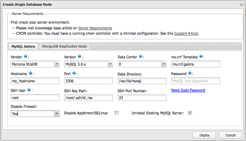Click the Version help icon
The image size is (246, 141).
(x=79, y=56)
